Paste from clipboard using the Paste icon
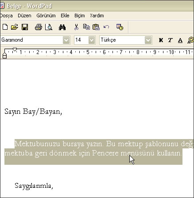 [96, 27]
